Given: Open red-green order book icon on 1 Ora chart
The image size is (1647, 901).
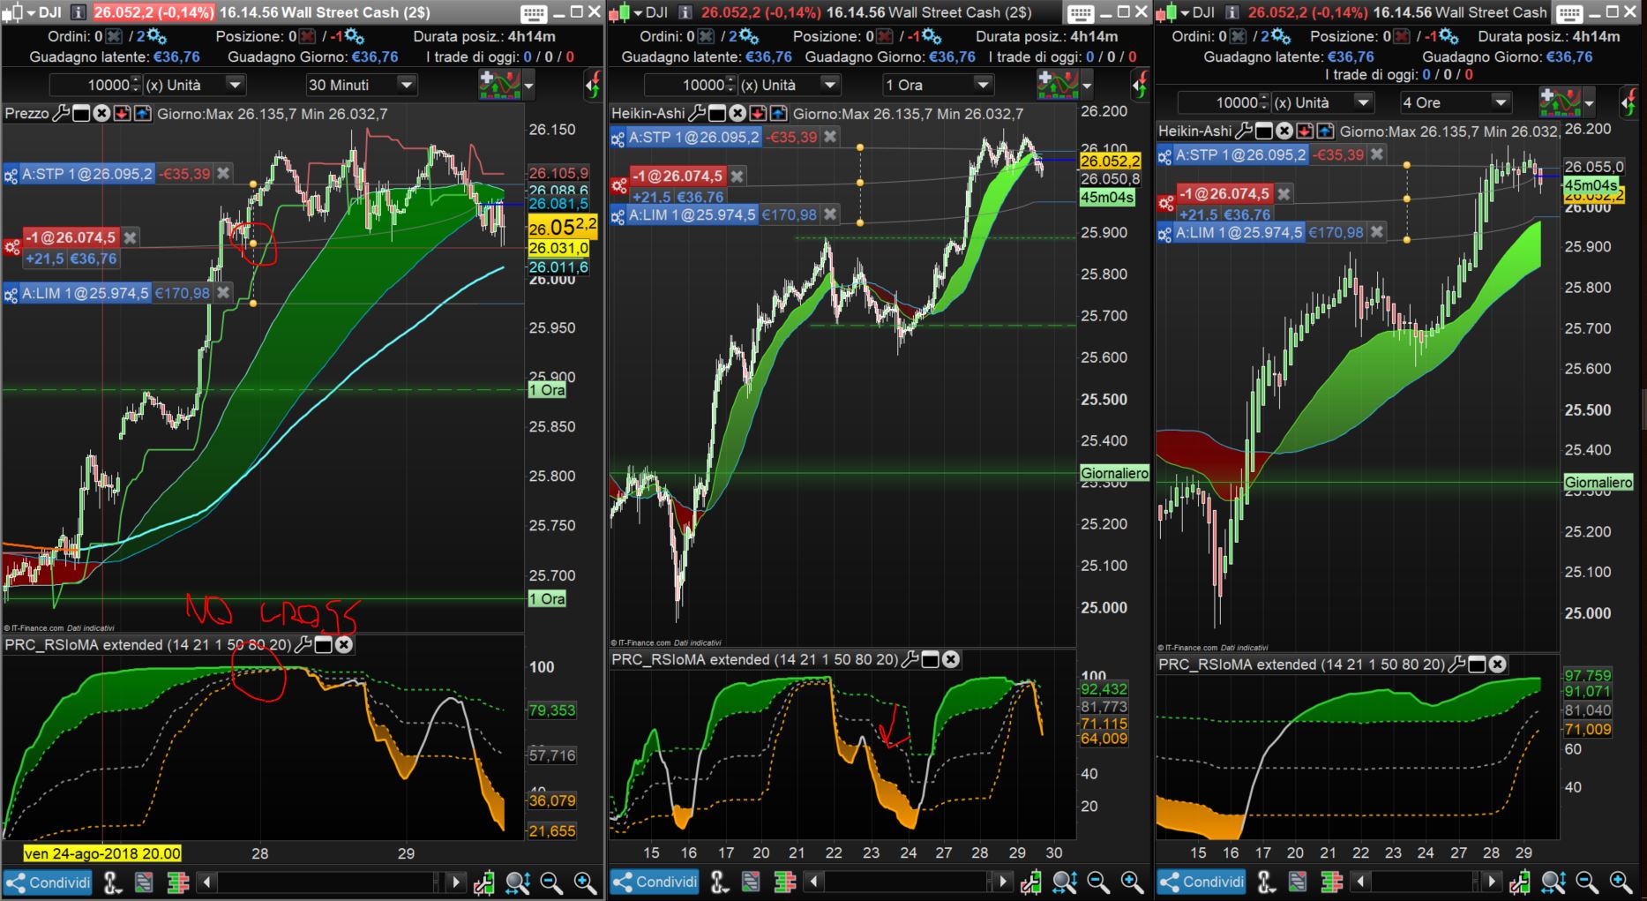Looking at the screenshot, I should (x=784, y=882).
